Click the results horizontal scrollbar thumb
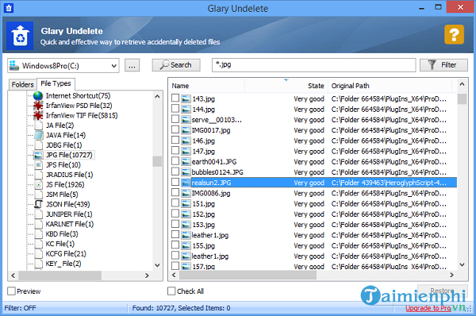476x316 pixels. [248, 275]
